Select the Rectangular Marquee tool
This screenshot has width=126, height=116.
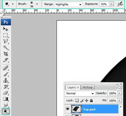6,35
